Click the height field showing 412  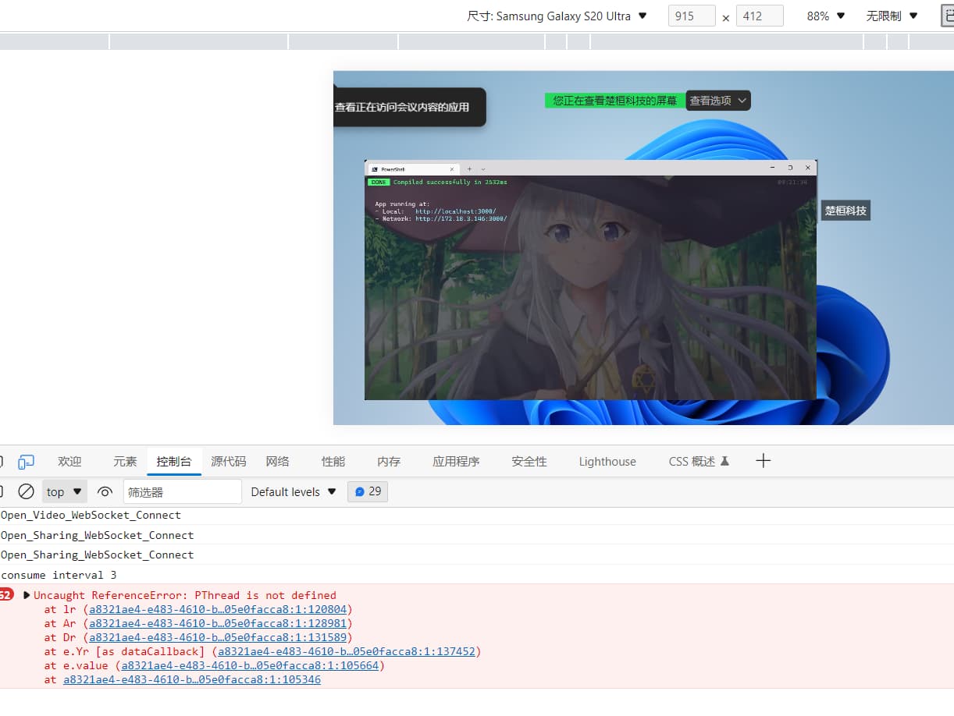pos(760,16)
